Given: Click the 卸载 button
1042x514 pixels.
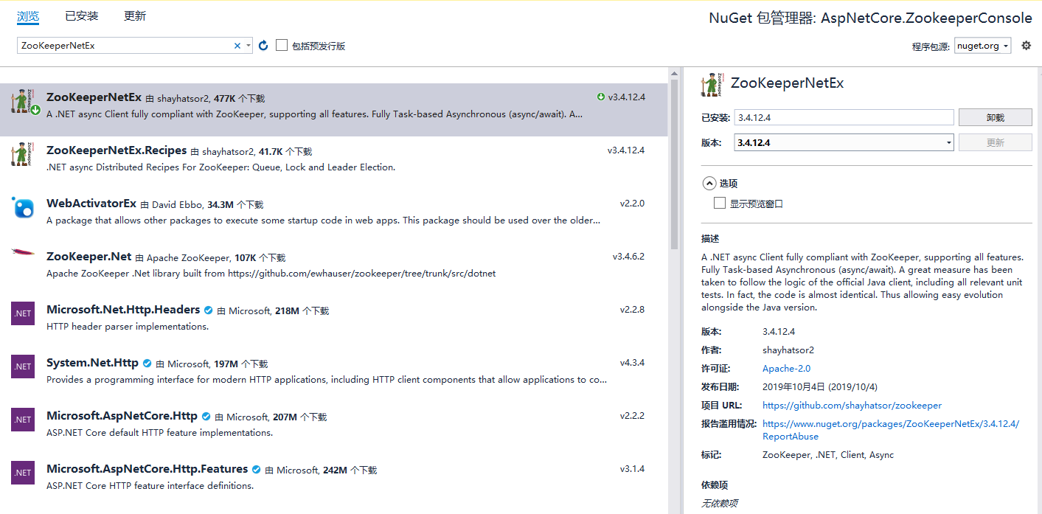Looking at the screenshot, I should pos(995,117).
